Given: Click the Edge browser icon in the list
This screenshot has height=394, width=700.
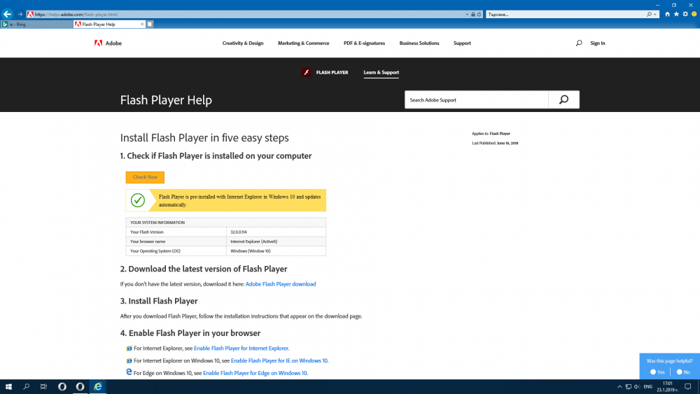Looking at the screenshot, I should click(x=129, y=372).
